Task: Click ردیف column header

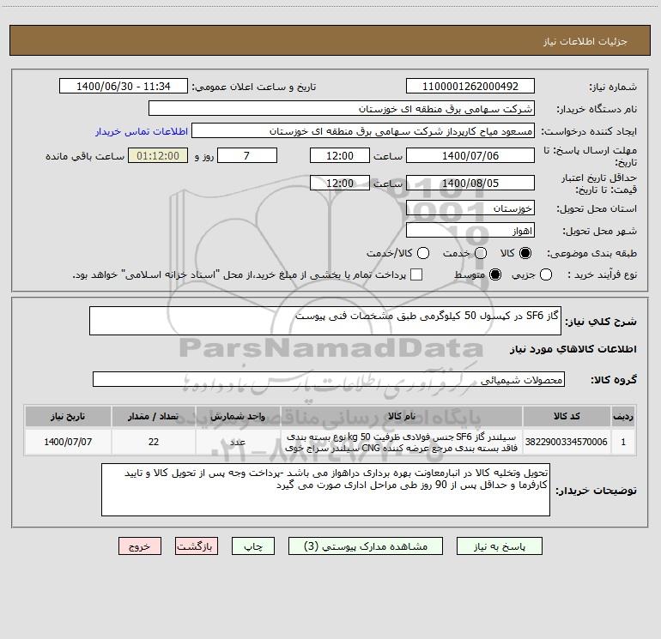Action: (x=623, y=416)
